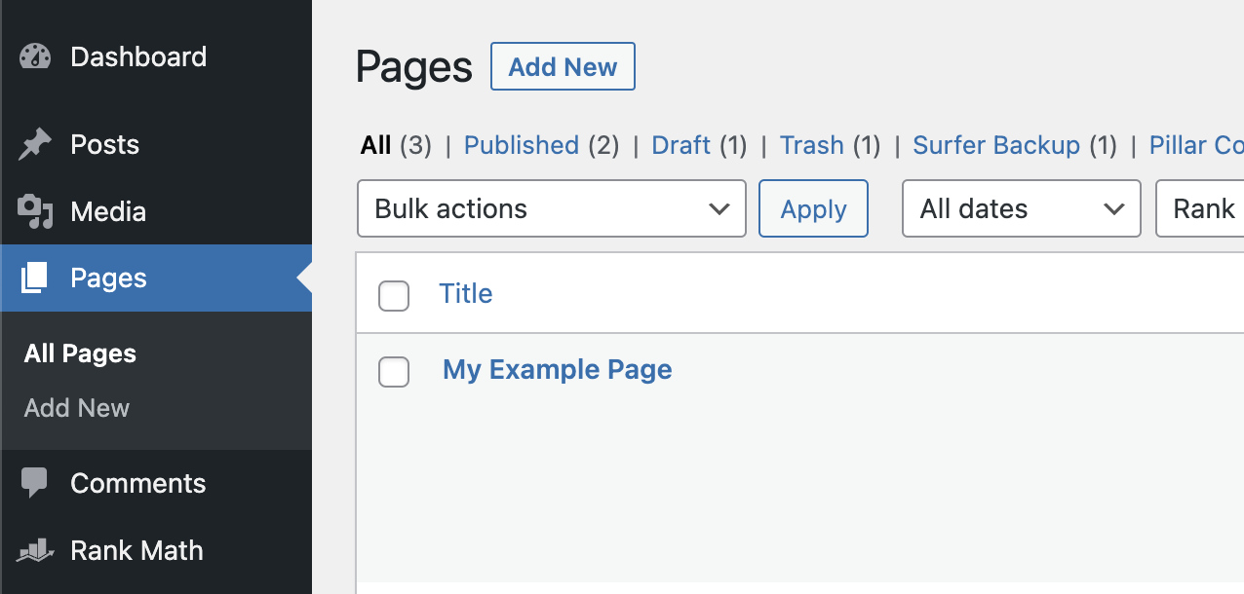This screenshot has height=594, width=1244.
Task: Click the Rank Math chart icon
Action: [35, 550]
